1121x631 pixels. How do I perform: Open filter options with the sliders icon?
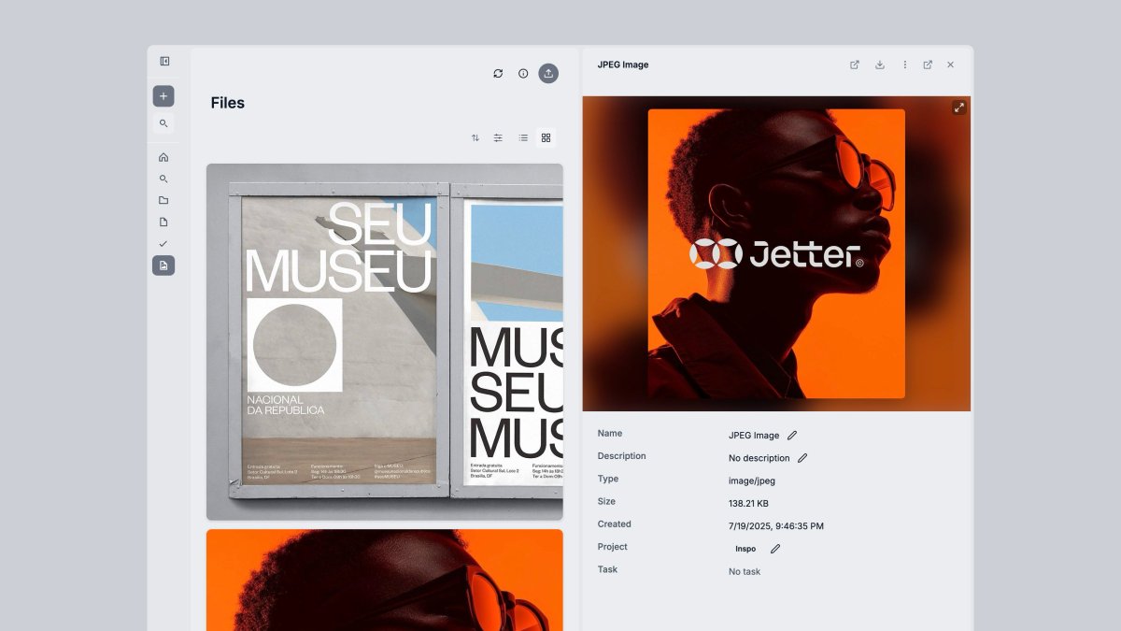coord(498,137)
